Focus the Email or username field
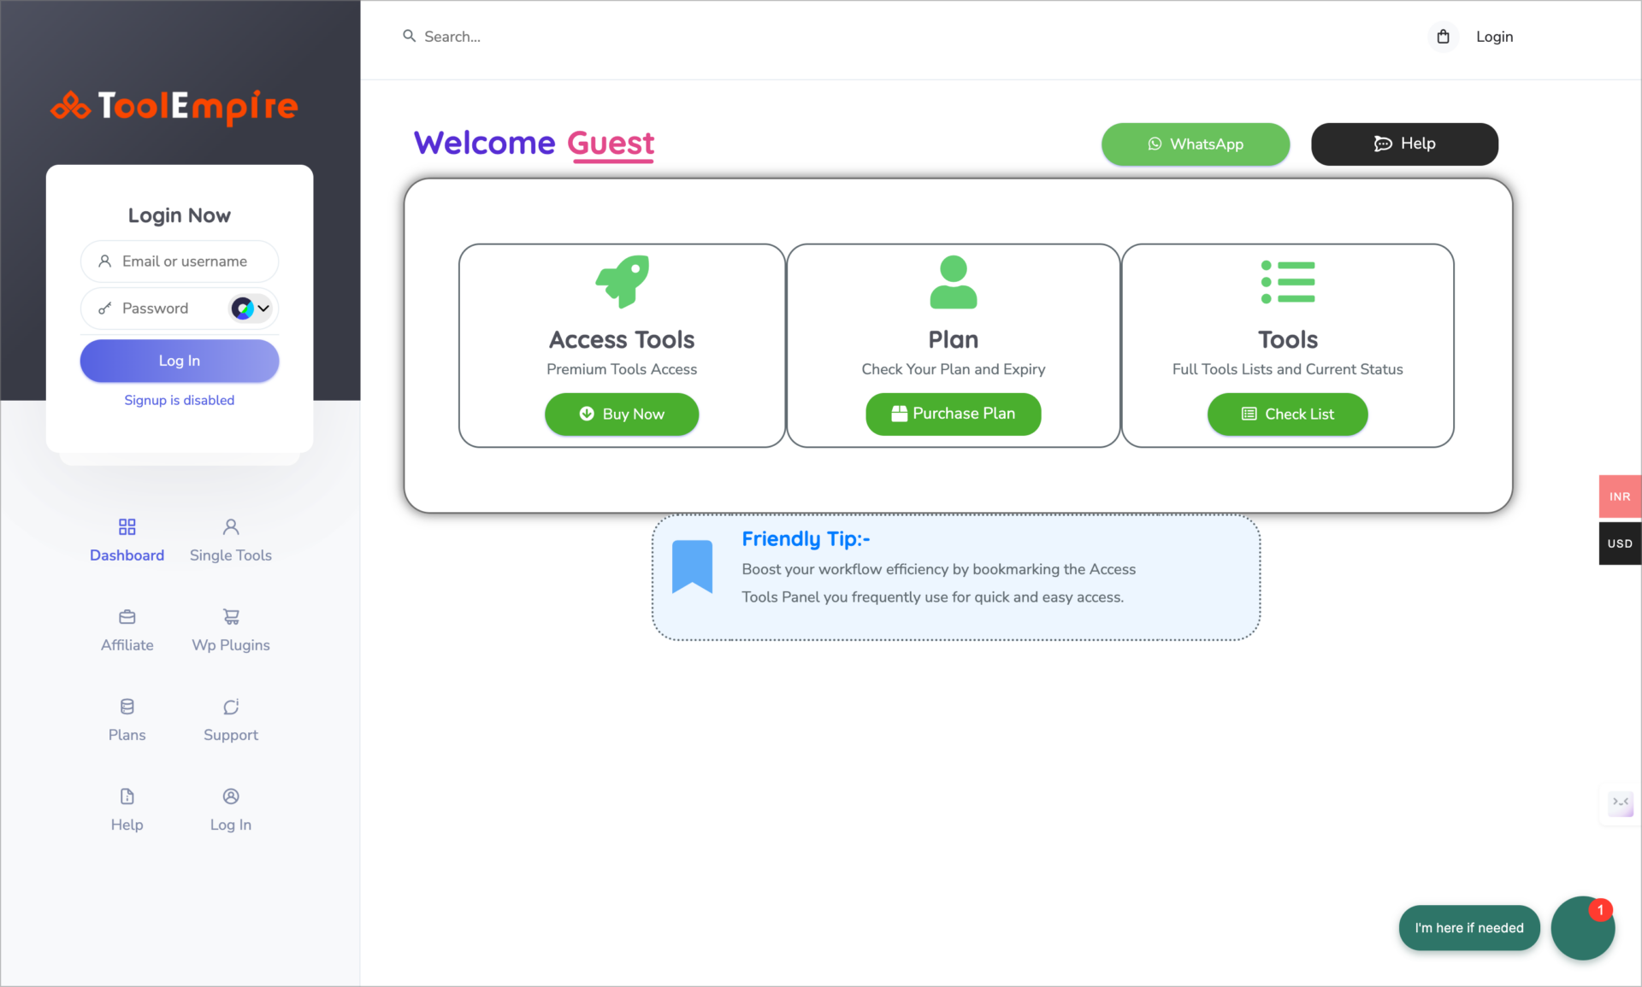The width and height of the screenshot is (1642, 987). point(180,261)
